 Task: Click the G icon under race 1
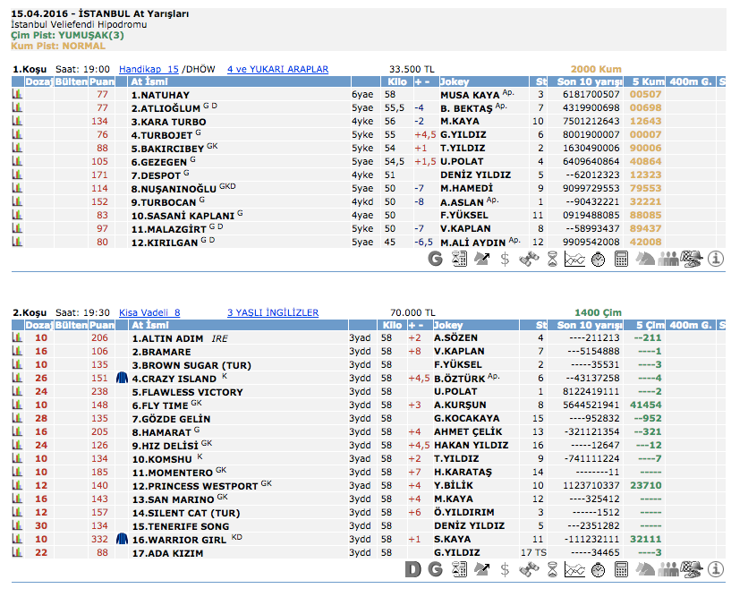tap(436, 259)
